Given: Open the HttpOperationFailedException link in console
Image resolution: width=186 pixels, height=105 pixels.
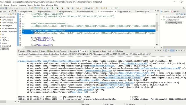Looking at the screenshot, I should click(49, 61).
